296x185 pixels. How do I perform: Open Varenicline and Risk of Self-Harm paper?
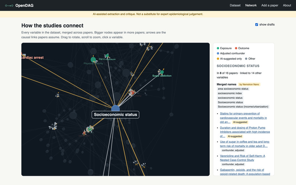pos(242,158)
